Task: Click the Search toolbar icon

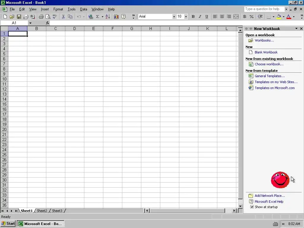Action: 33,17
